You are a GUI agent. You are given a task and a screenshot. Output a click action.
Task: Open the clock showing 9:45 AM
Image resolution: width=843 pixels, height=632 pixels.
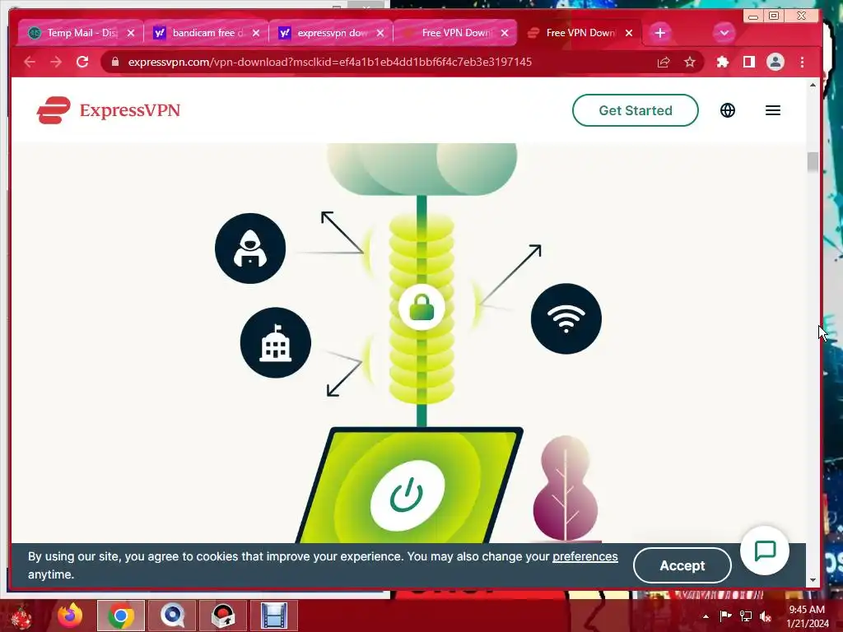tap(807, 616)
